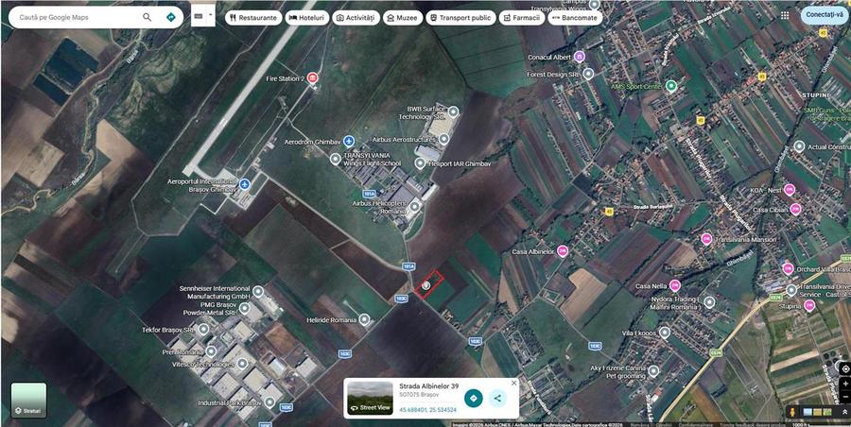Click the Casa Albinelor lodging marker

(x=563, y=250)
